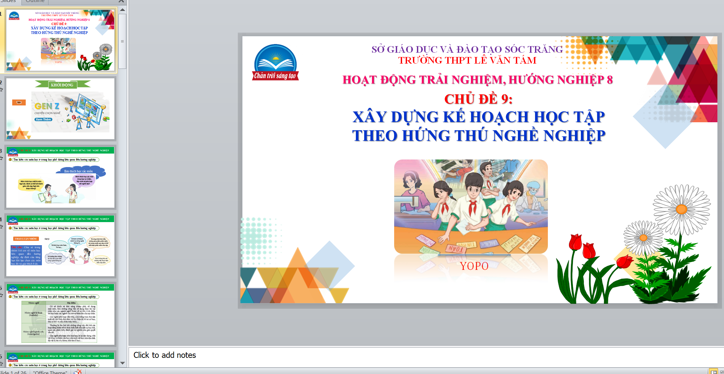Click the spell check error icon

[78, 372]
